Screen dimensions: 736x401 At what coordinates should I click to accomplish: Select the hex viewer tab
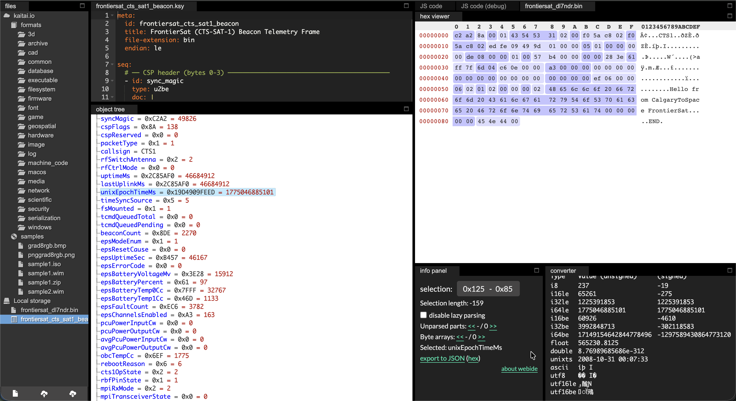[434, 16]
